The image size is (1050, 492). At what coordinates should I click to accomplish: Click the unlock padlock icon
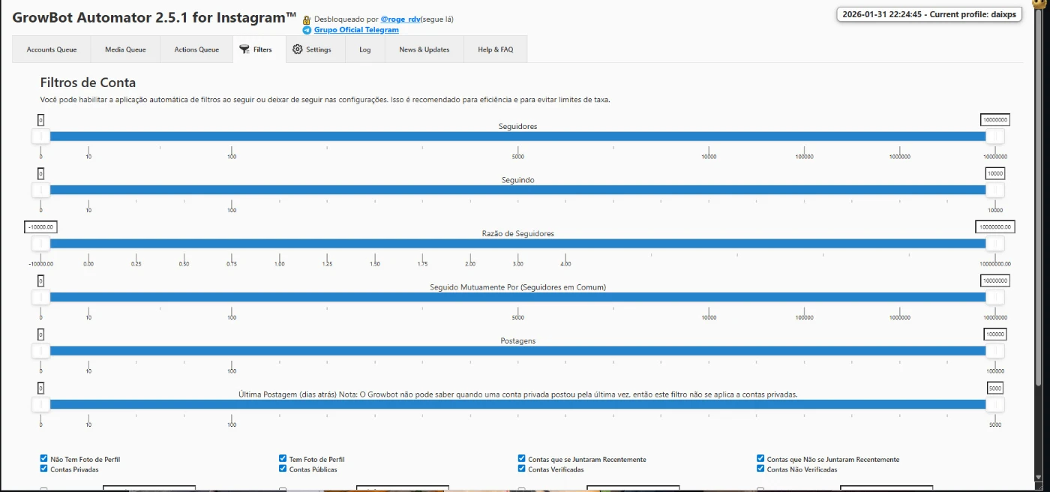pos(307,19)
